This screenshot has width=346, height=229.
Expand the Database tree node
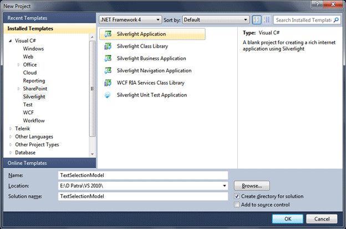[x=11, y=152]
